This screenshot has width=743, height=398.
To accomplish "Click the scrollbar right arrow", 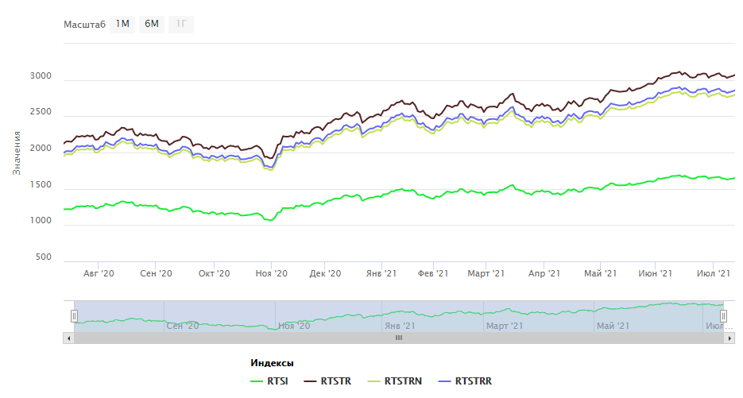I will (729, 338).
